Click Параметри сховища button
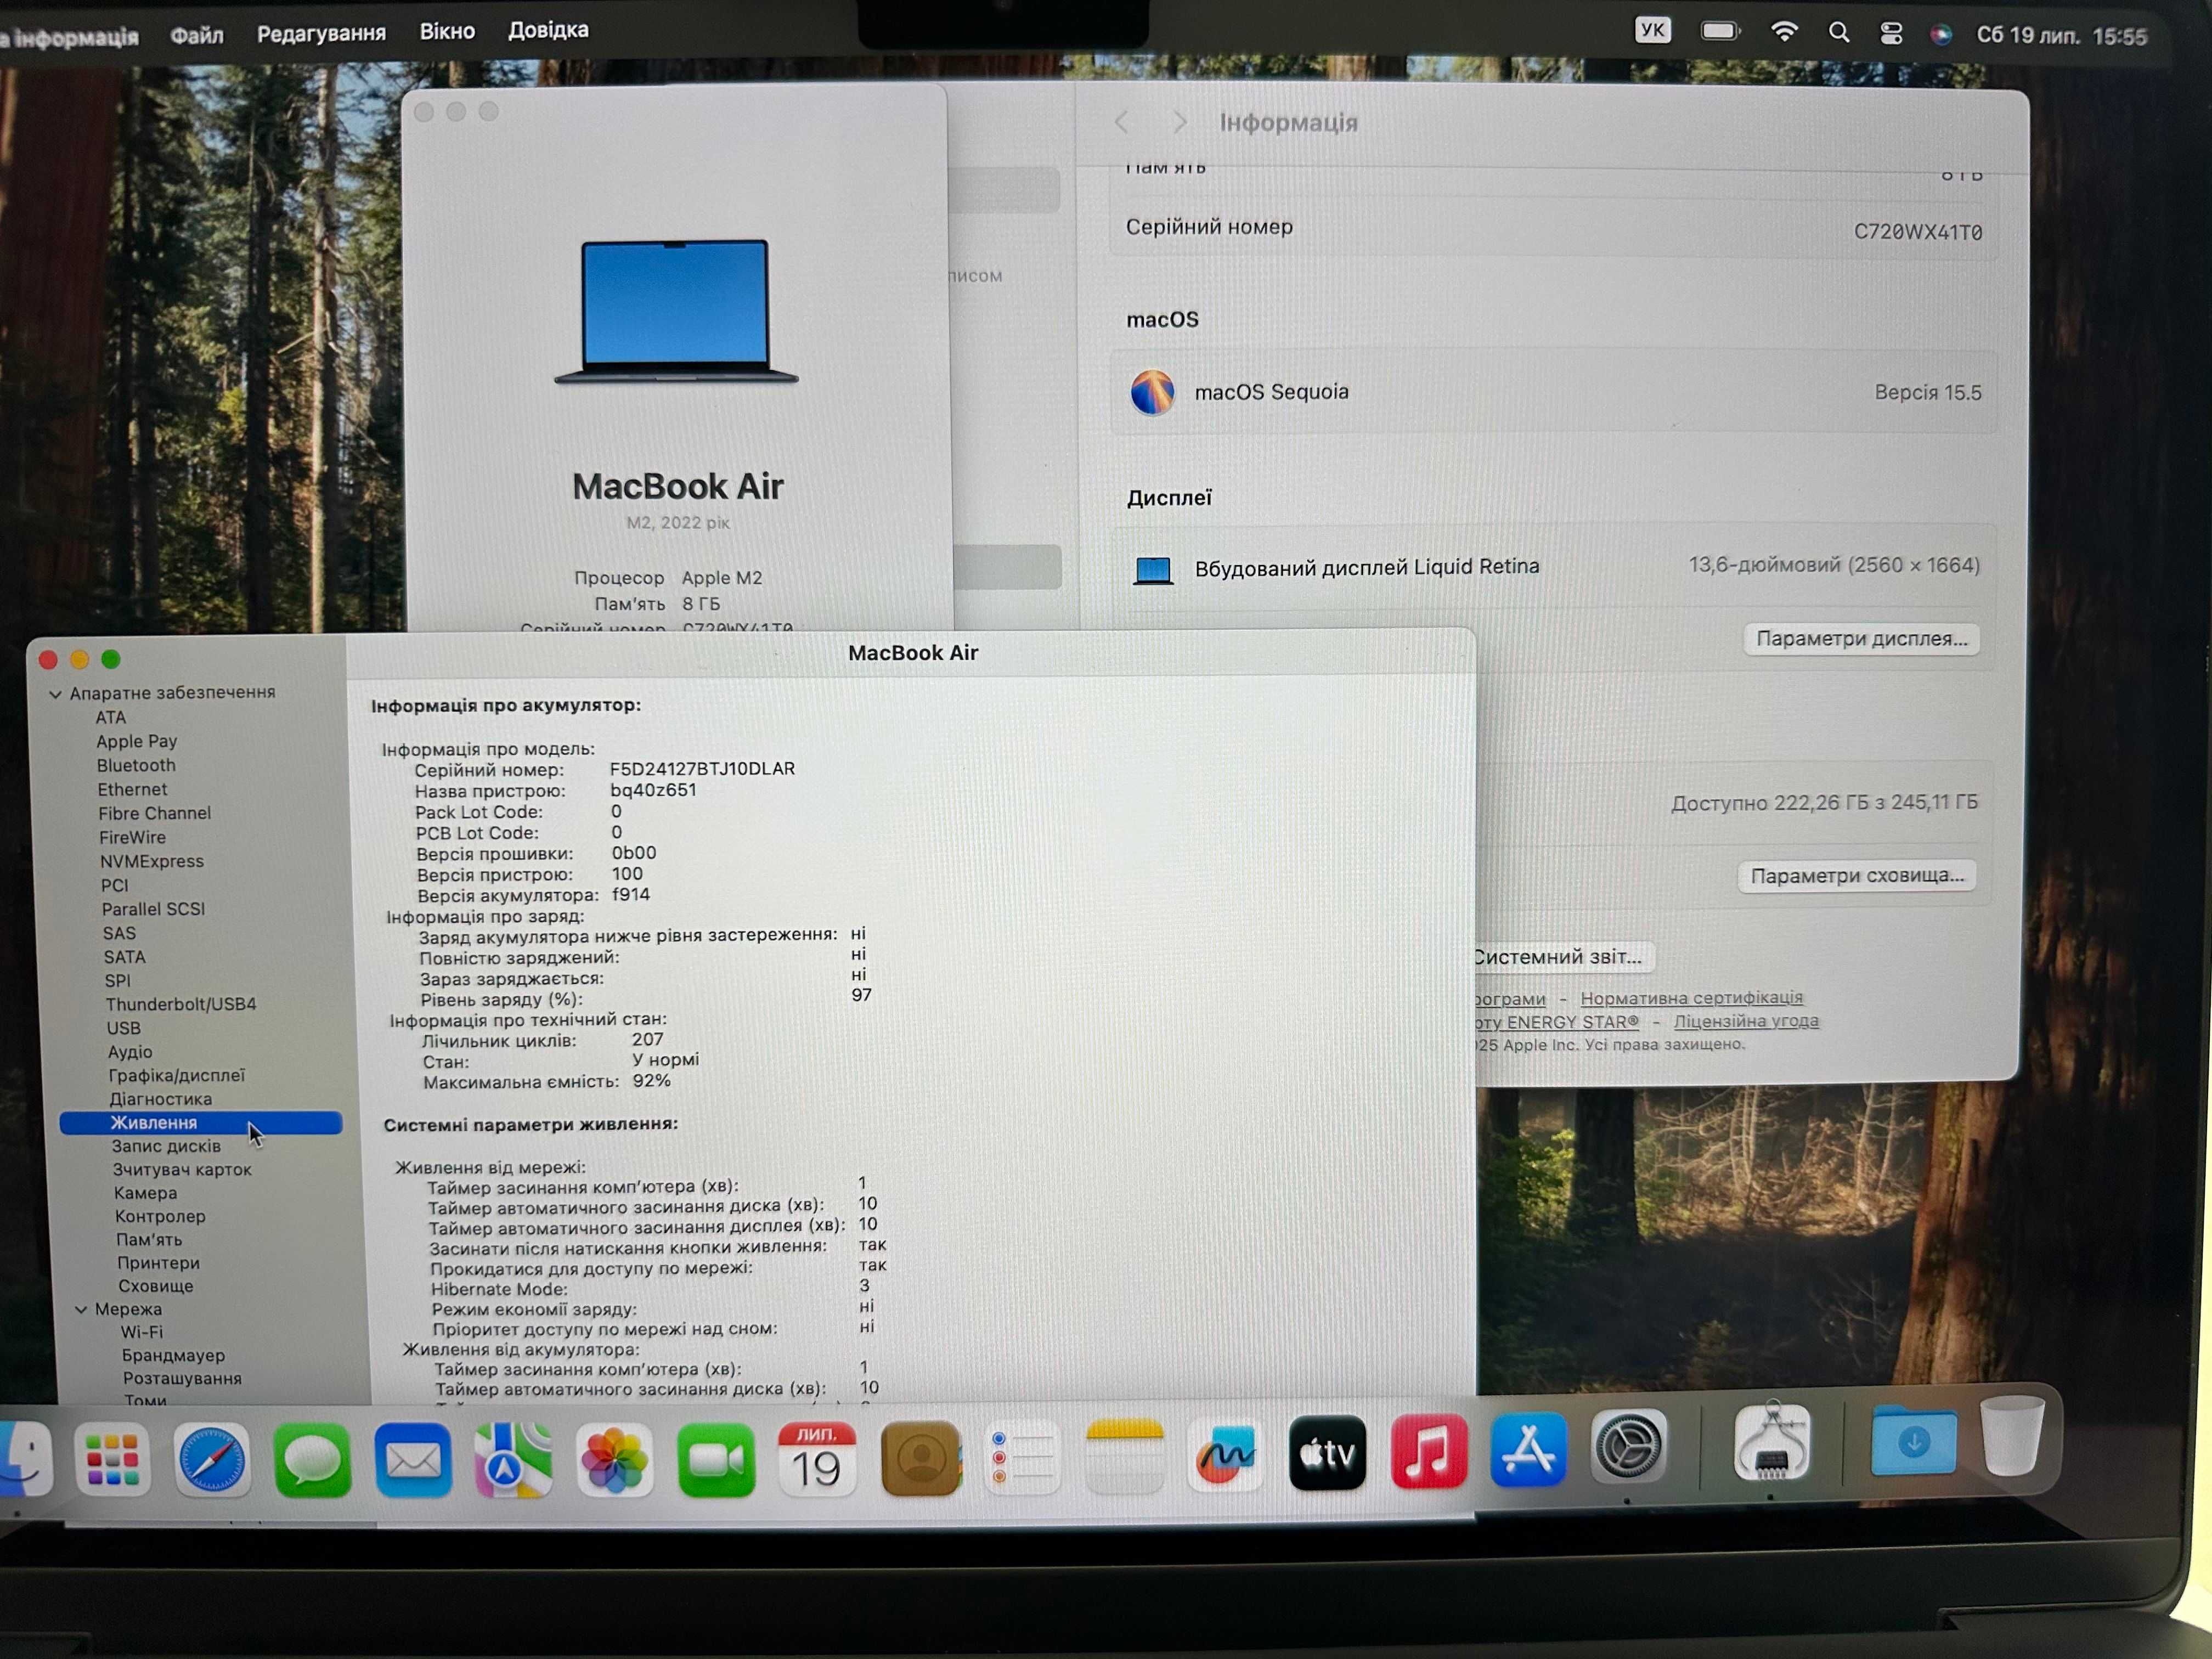 pos(1856,876)
